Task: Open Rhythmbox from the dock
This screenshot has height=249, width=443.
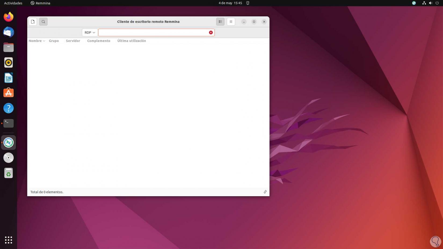Action: [9, 63]
